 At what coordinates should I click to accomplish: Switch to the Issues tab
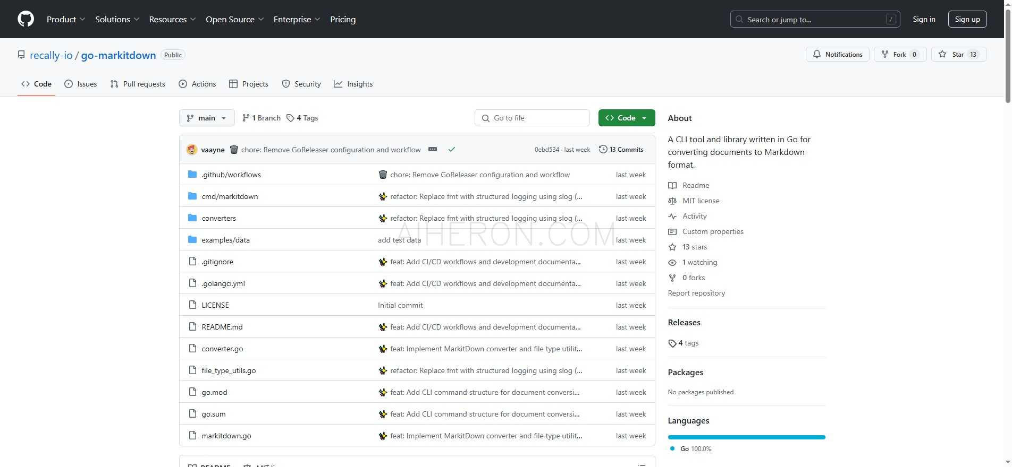(81, 84)
